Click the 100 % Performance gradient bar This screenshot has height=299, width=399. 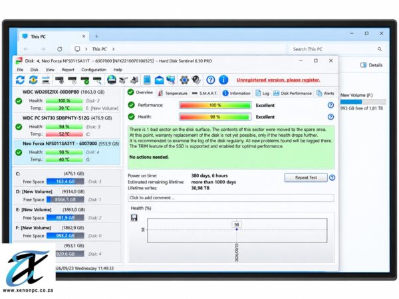pyautogui.click(x=215, y=105)
